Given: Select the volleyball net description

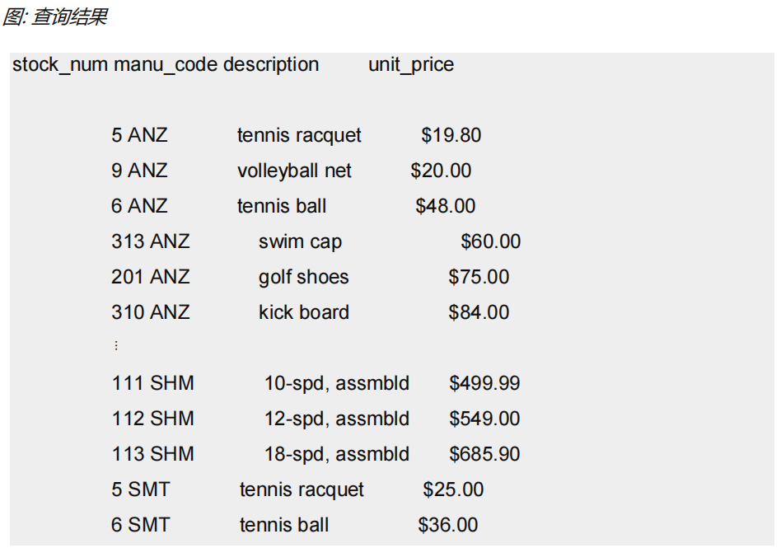Looking at the screenshot, I should coord(294,171).
